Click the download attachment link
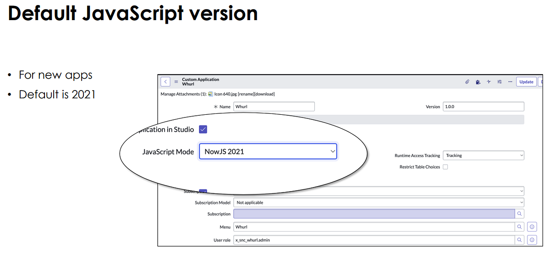Viewport: 550px width, 257px height. pyautogui.click(x=265, y=94)
